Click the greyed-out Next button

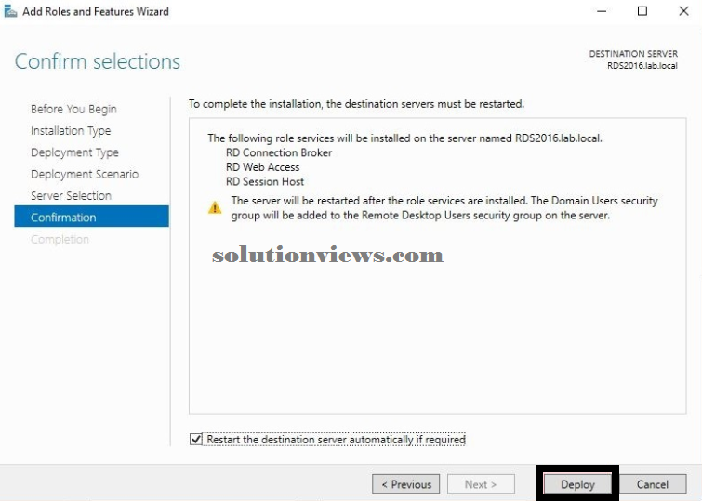click(481, 484)
